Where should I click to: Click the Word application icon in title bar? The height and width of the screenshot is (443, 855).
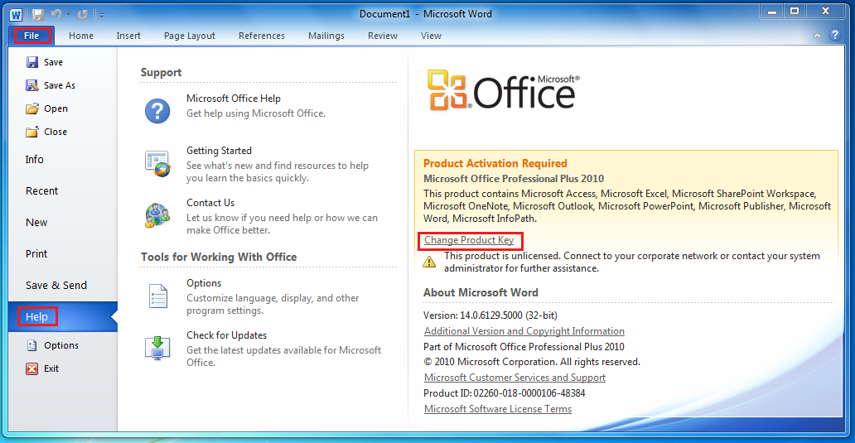click(17, 15)
